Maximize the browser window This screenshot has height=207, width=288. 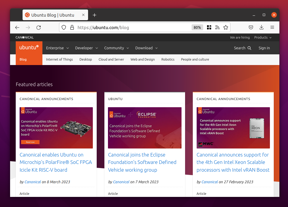tap(264, 15)
